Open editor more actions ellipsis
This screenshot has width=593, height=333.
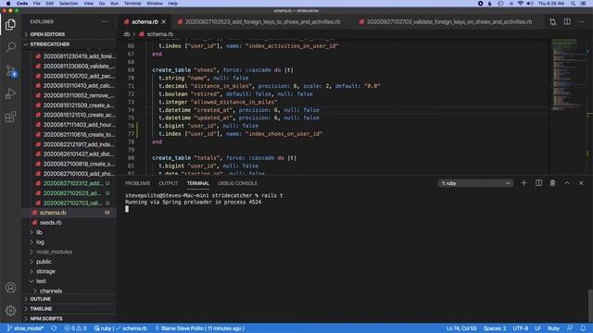click(581, 22)
